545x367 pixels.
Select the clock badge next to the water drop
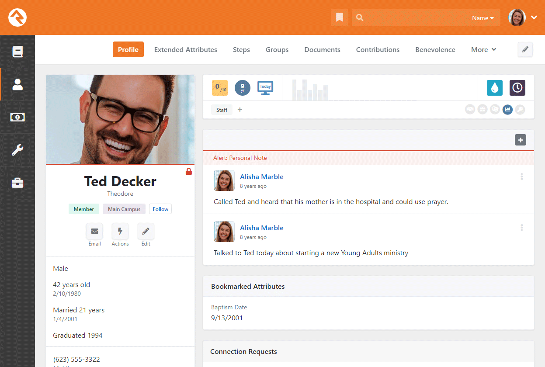tap(517, 87)
